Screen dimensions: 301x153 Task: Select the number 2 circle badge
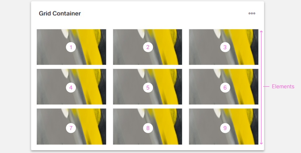click(148, 47)
